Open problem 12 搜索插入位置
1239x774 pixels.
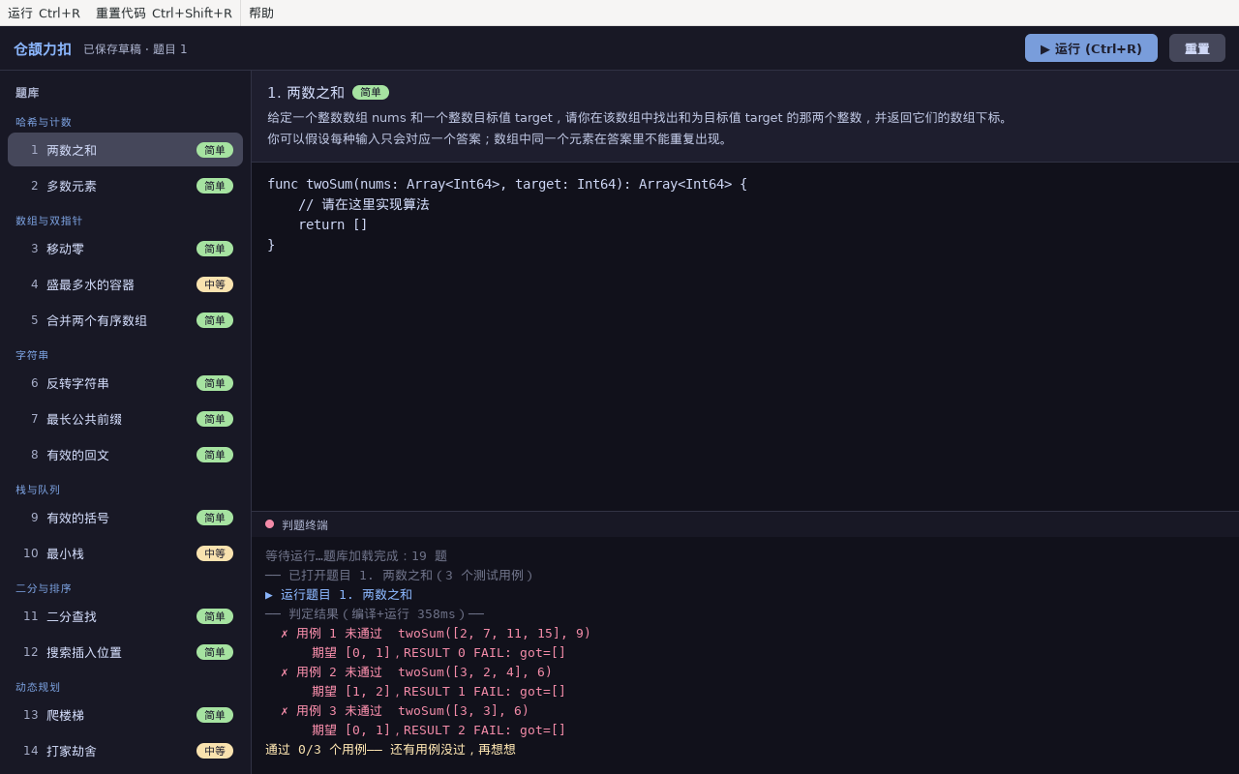(125, 652)
